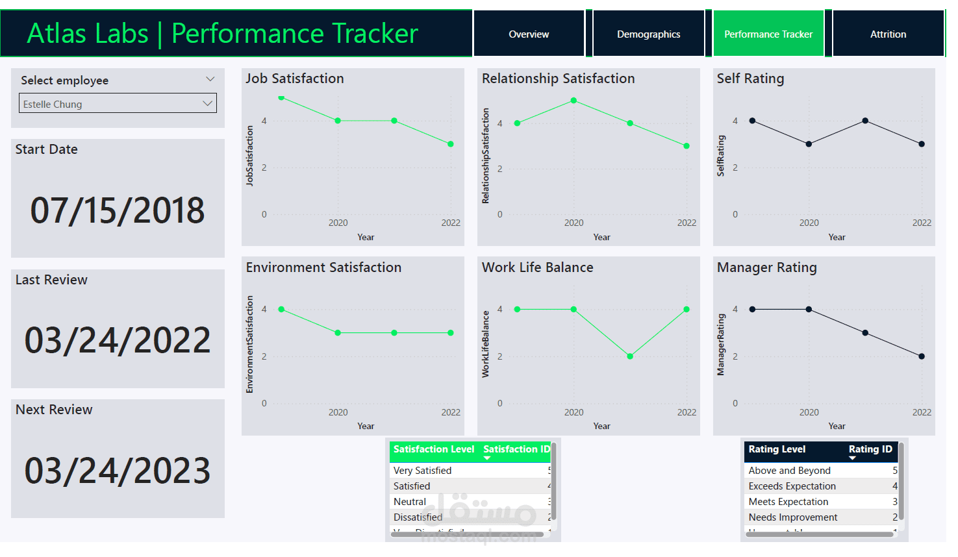958x557 pixels.
Task: Select the Neutral satisfaction row
Action: [470, 502]
